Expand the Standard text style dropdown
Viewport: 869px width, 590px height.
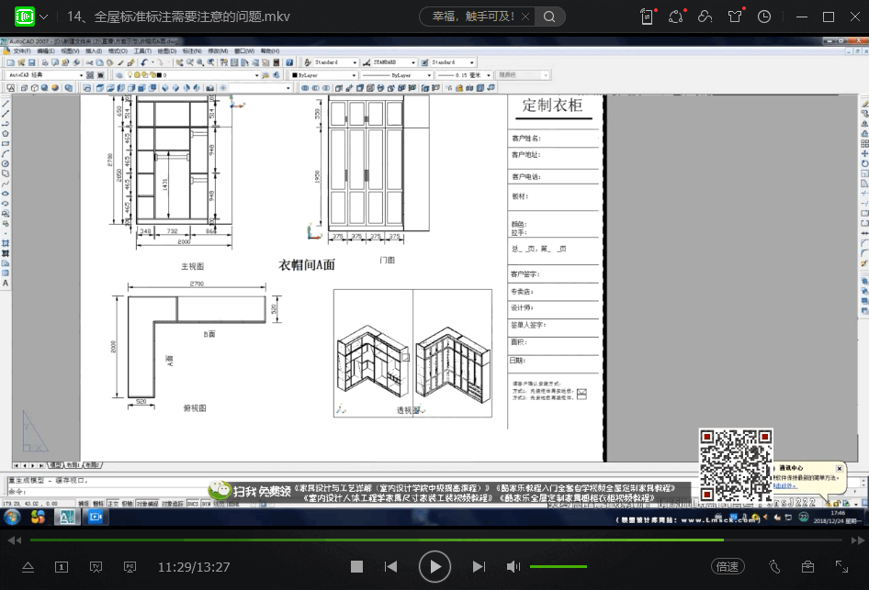pyautogui.click(x=355, y=62)
